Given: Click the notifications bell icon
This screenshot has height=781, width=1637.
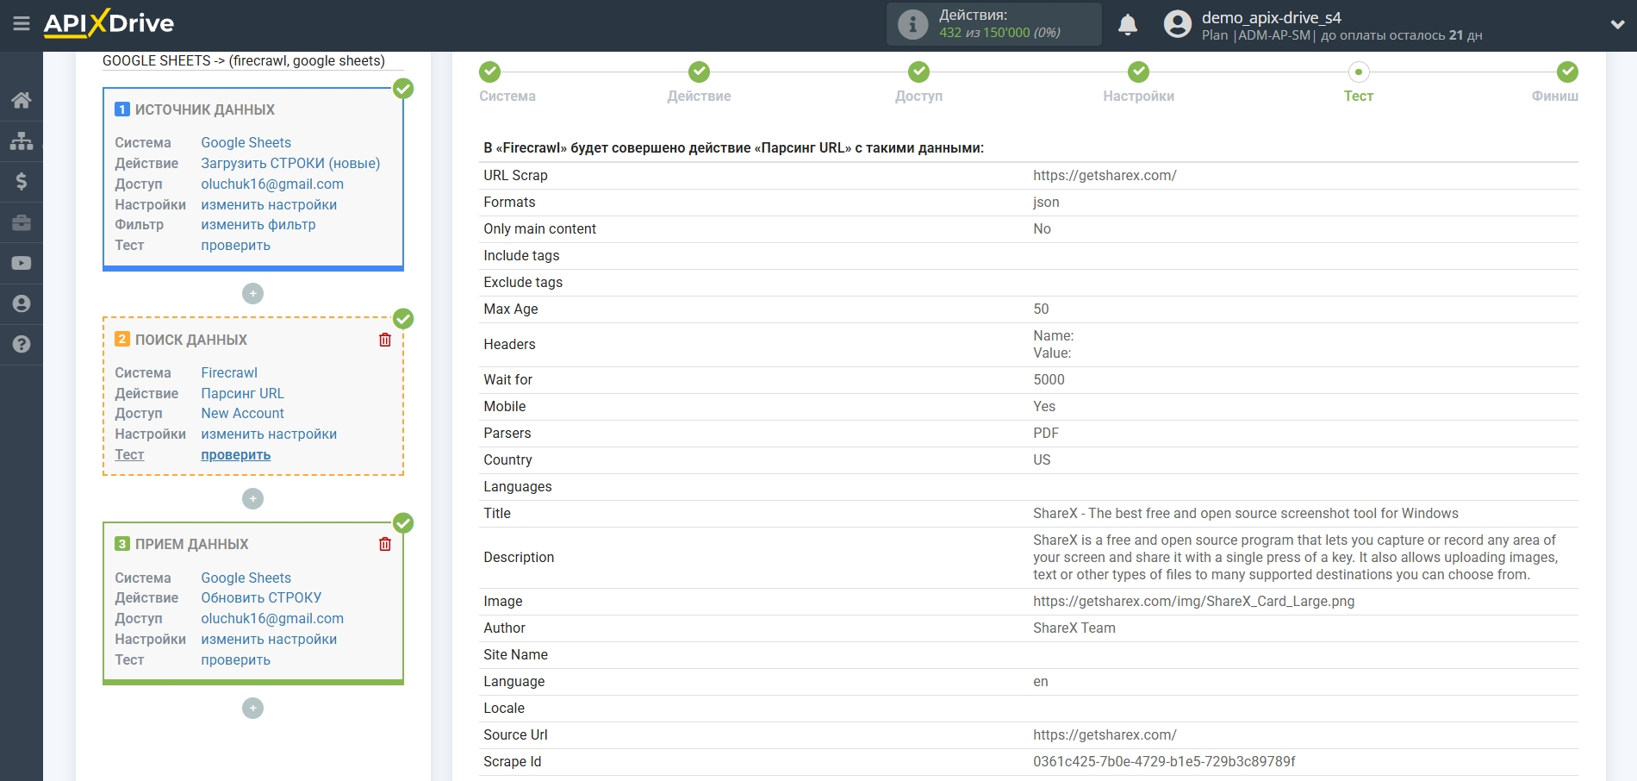Looking at the screenshot, I should (1127, 25).
